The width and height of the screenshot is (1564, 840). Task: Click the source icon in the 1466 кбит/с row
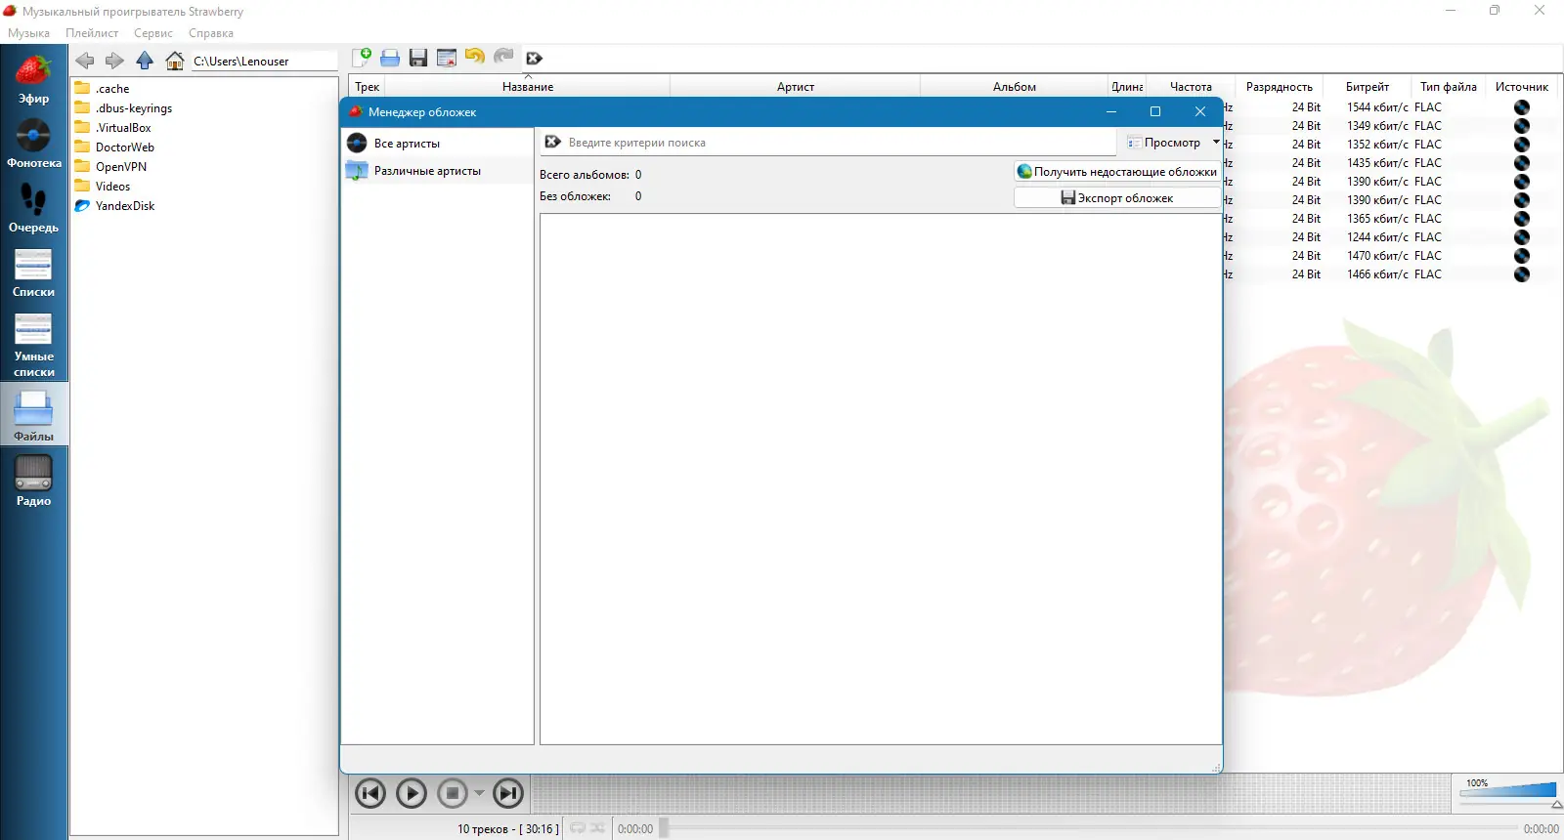1522,274
